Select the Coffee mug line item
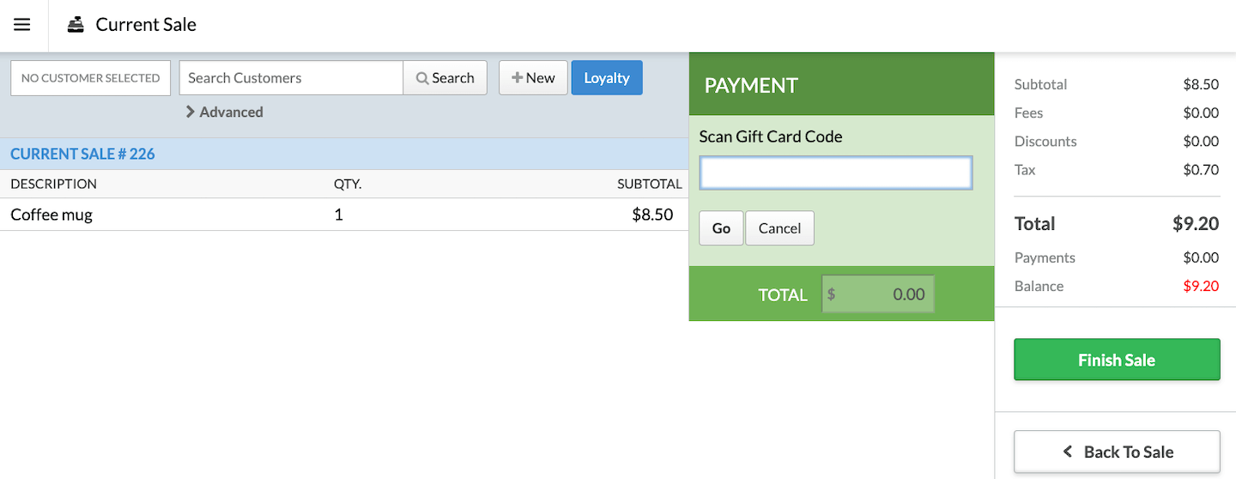The width and height of the screenshot is (1236, 479). 51,215
